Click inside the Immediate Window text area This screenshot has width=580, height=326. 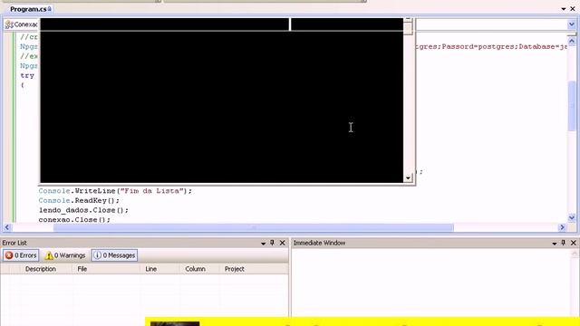click(431, 283)
